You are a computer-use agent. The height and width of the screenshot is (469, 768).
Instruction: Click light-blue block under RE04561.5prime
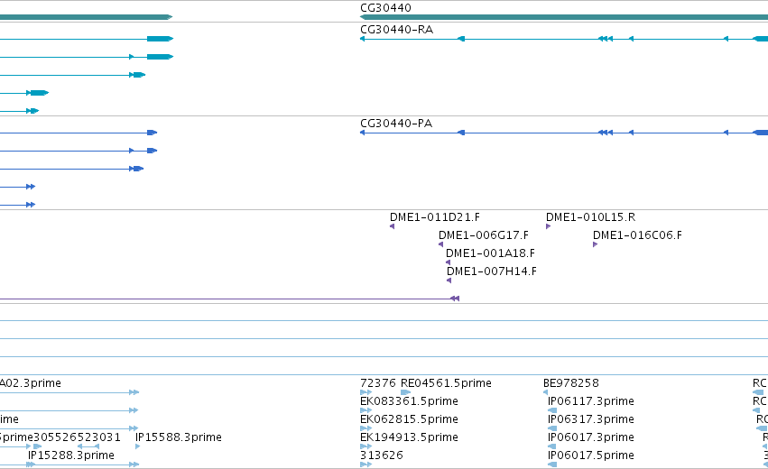[x=405, y=392]
